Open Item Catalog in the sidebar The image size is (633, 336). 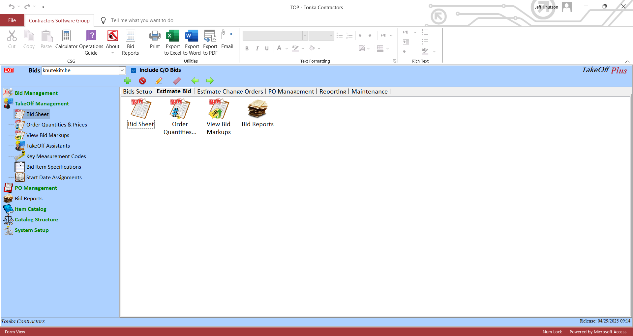[x=31, y=209]
